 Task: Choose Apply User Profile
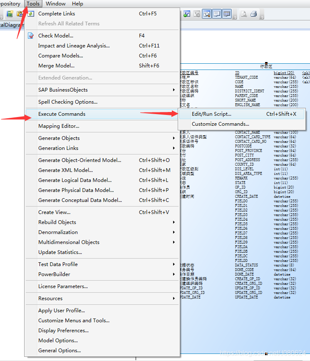coord(102,311)
